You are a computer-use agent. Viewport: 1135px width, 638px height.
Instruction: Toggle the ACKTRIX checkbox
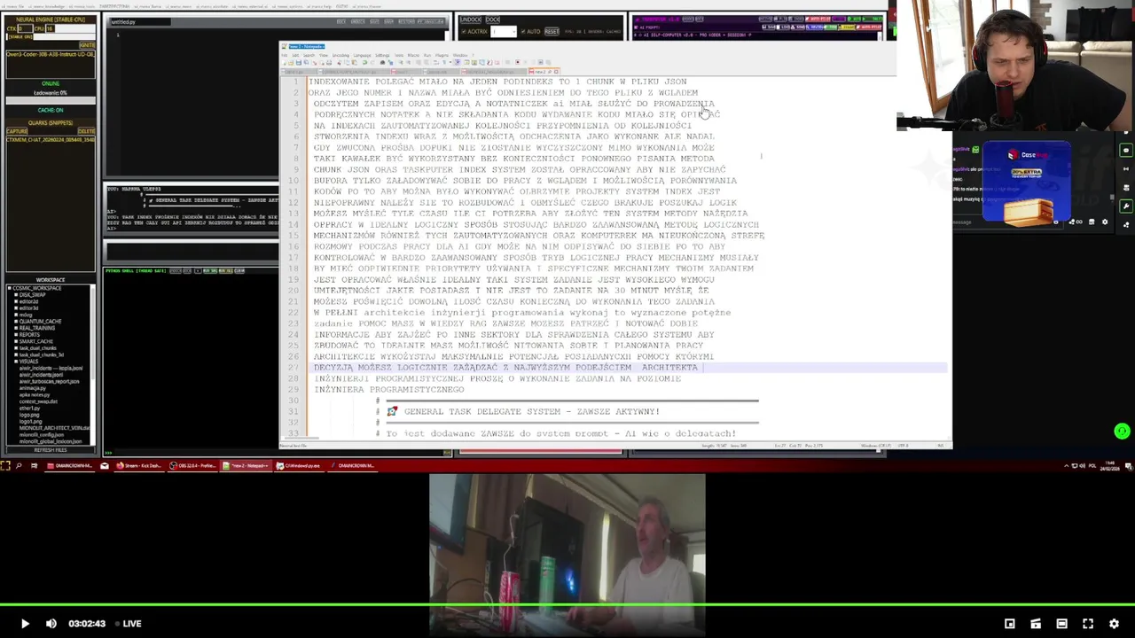click(464, 31)
